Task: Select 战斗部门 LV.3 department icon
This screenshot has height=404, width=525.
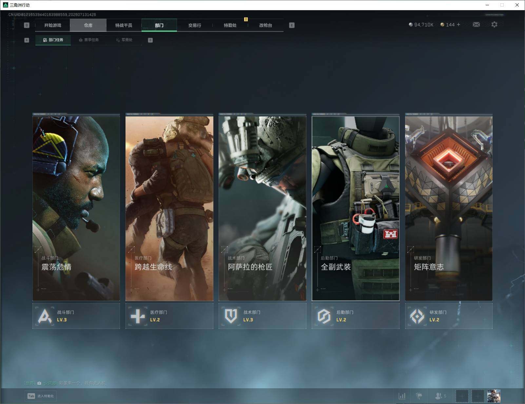Action: 45,316
